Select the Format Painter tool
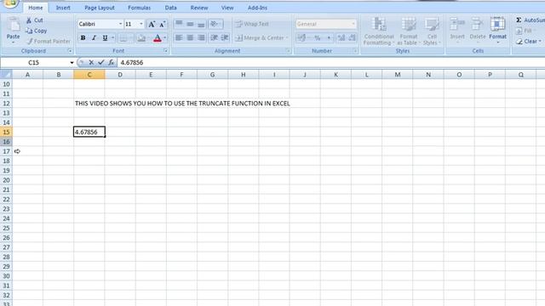 (x=49, y=42)
